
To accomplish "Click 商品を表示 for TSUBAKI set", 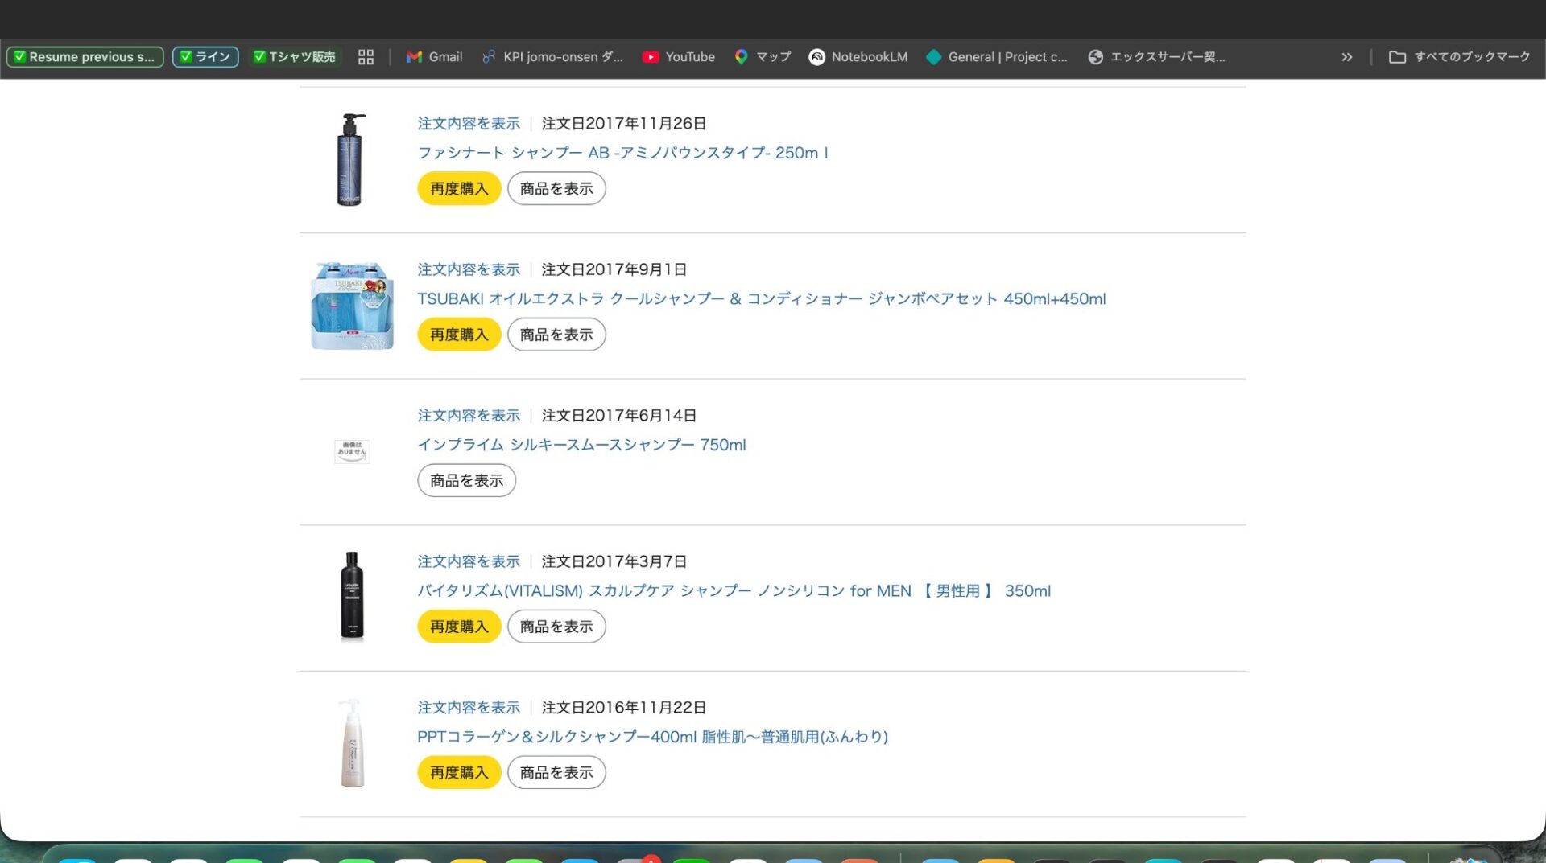I will click(x=556, y=335).
